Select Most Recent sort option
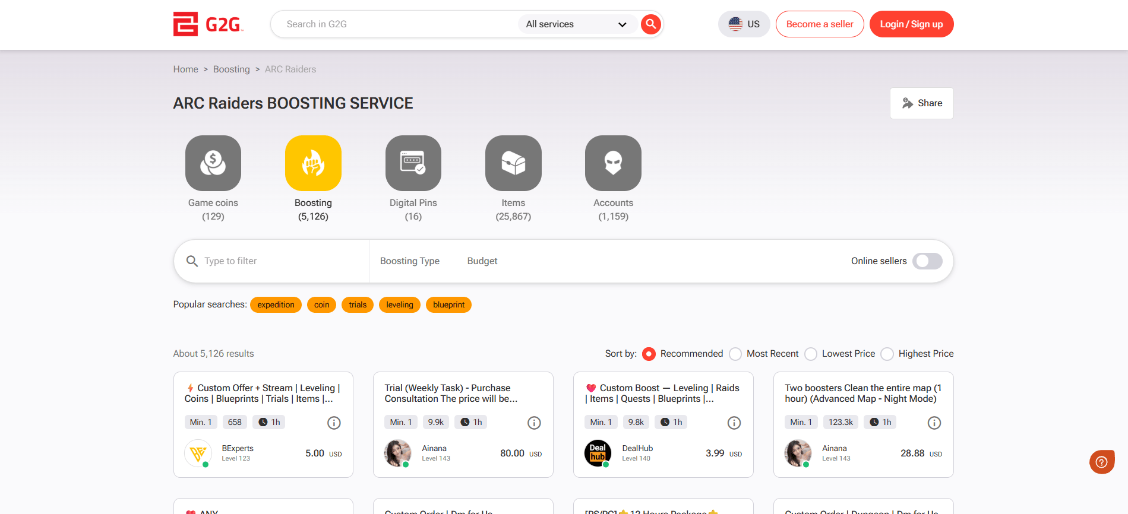1128x514 pixels. tap(735, 354)
